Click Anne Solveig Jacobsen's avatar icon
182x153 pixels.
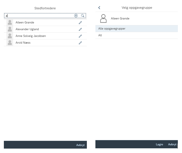[x=10, y=36]
